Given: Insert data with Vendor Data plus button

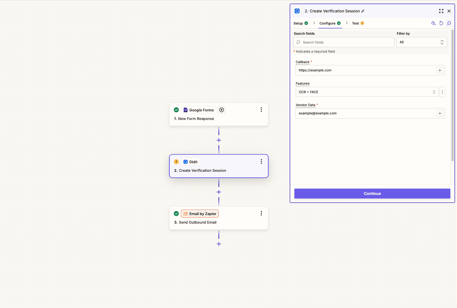Looking at the screenshot, I should [440, 113].
